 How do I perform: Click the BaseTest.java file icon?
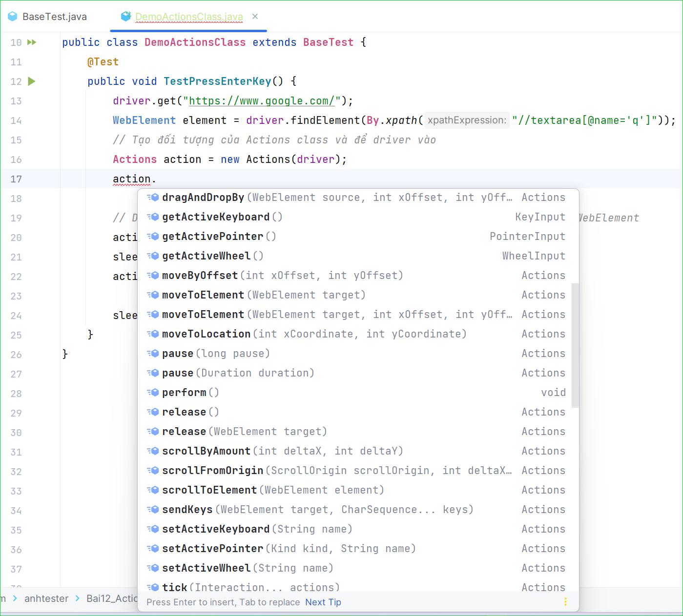pyautogui.click(x=13, y=17)
